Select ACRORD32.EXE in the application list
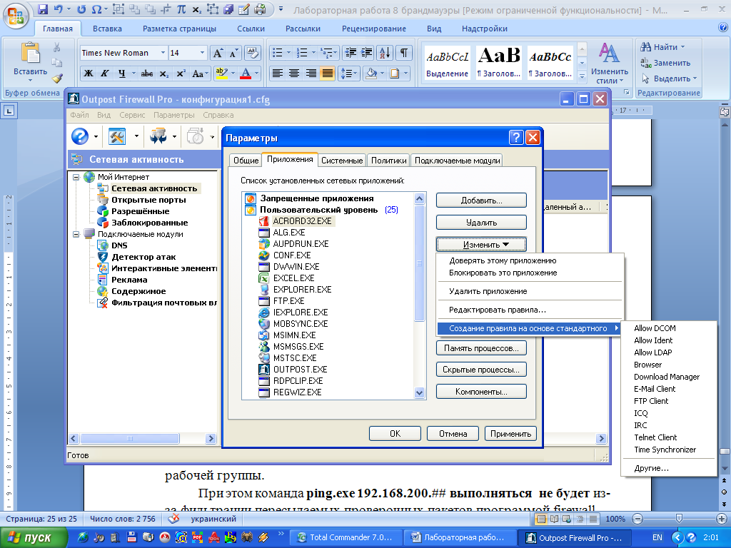Image resolution: width=731 pixels, height=548 pixels. click(x=302, y=221)
